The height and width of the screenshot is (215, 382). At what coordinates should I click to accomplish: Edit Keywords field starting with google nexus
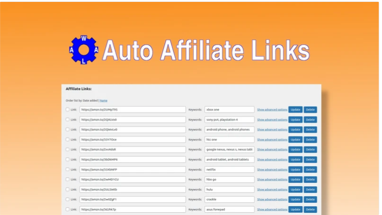(x=230, y=150)
